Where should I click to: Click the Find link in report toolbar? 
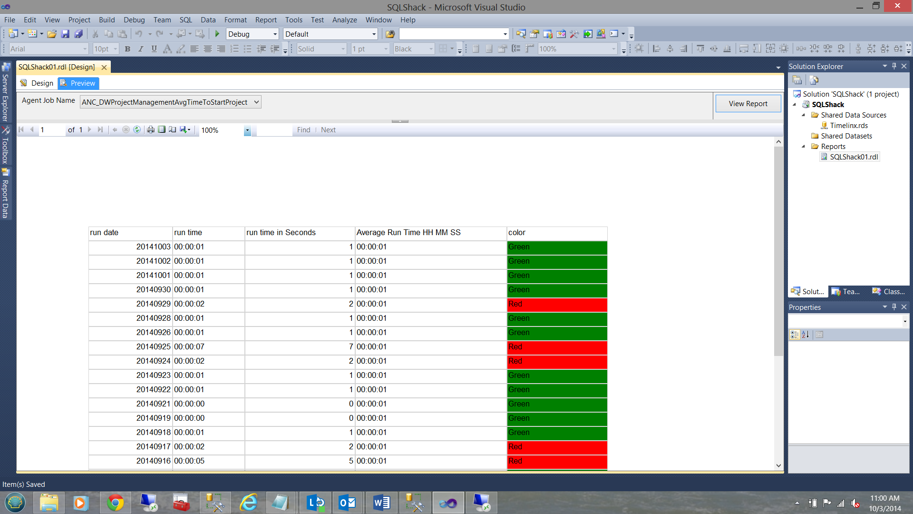[303, 130]
